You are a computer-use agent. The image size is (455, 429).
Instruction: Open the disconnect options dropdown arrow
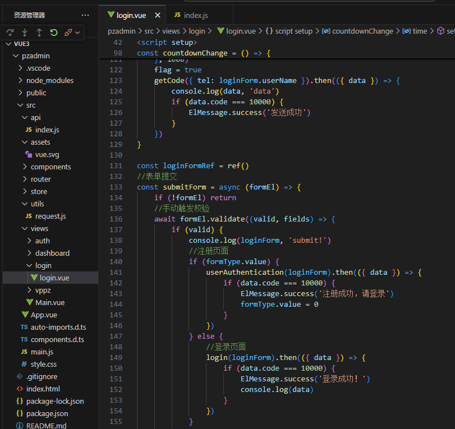(x=77, y=33)
